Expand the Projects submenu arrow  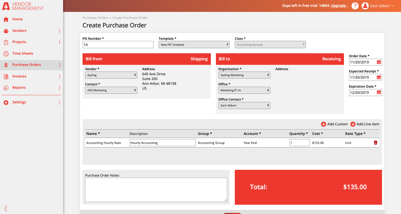point(59,42)
